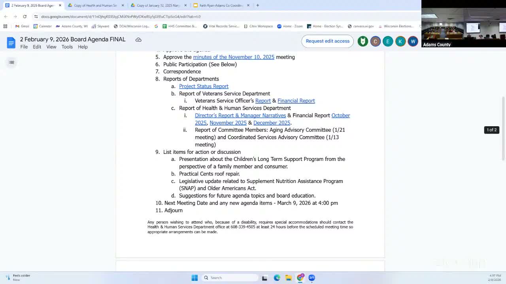506x284 pixels.
Task: Open the Skyward bookmark
Action: pyautogui.click(x=100, y=26)
